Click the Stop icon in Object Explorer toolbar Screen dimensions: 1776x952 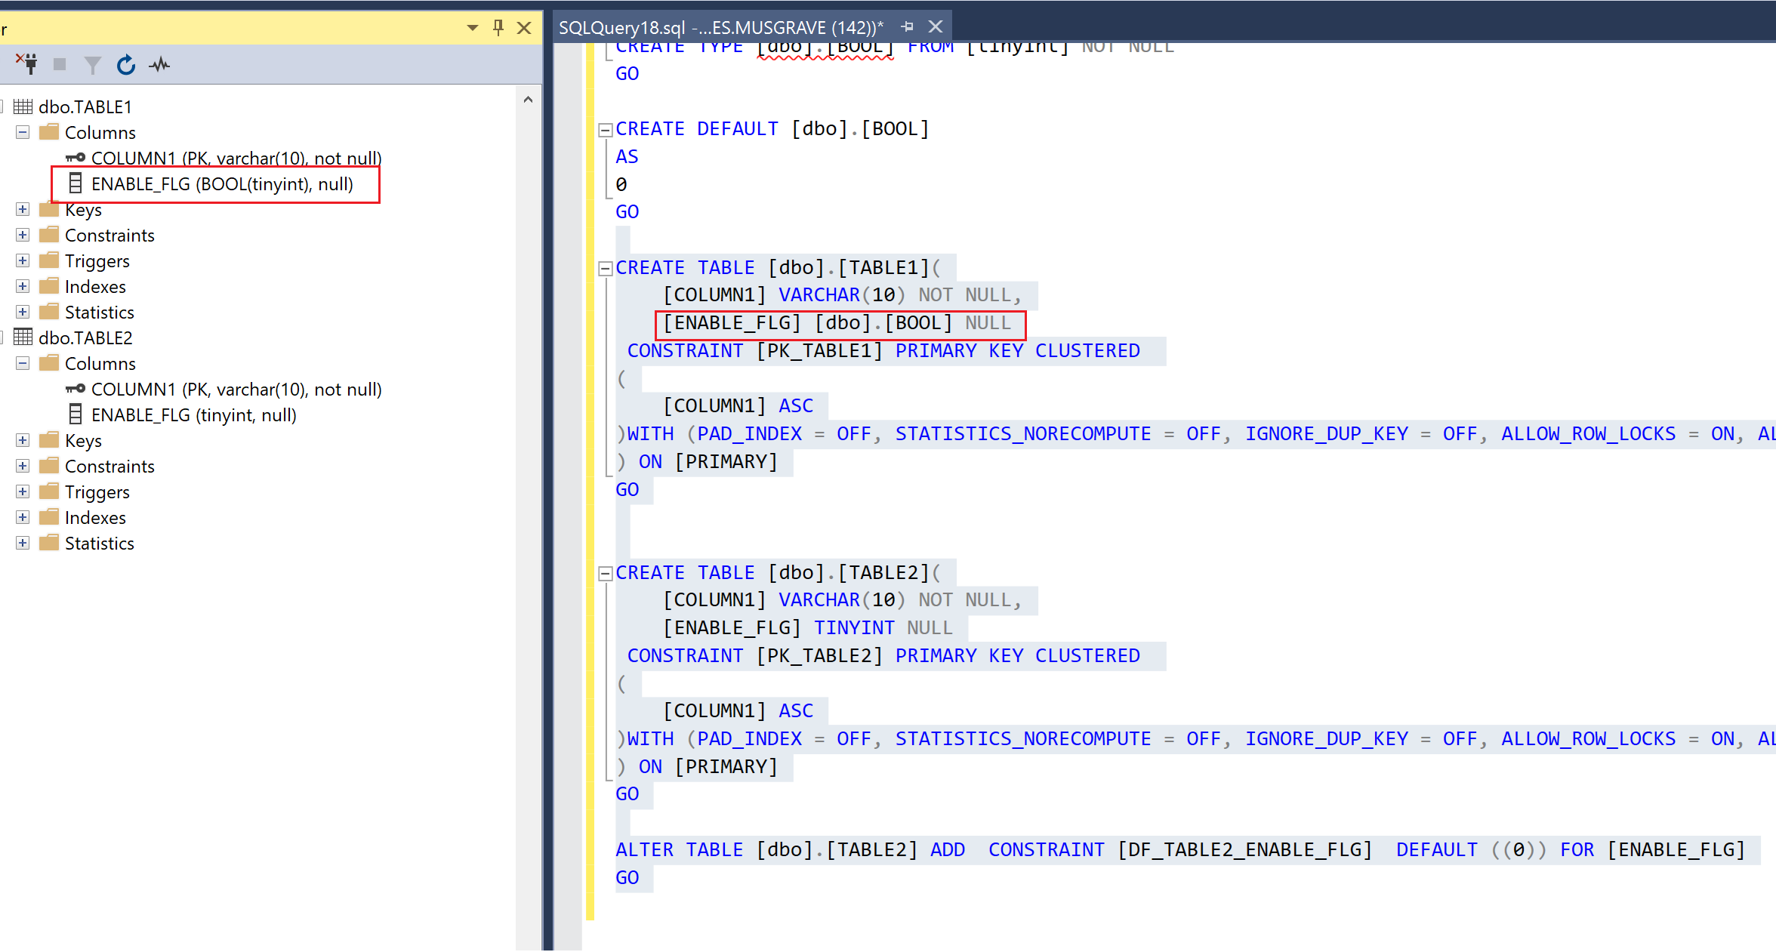(60, 64)
